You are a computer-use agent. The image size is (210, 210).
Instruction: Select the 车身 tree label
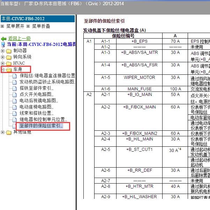17,70
